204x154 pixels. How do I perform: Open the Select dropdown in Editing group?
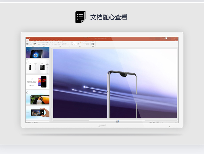coord(93,45)
